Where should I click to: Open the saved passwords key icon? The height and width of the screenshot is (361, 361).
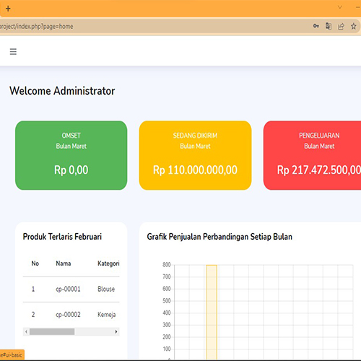(316, 26)
